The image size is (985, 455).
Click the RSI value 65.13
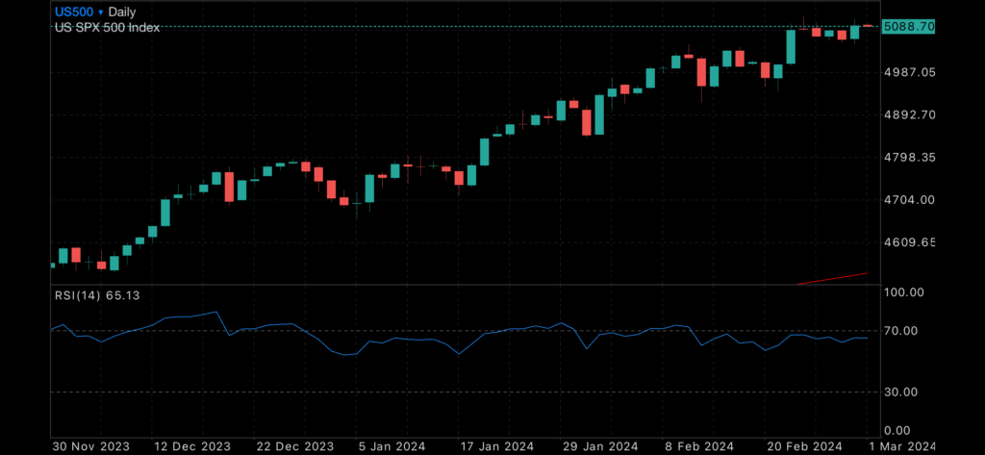click(122, 295)
